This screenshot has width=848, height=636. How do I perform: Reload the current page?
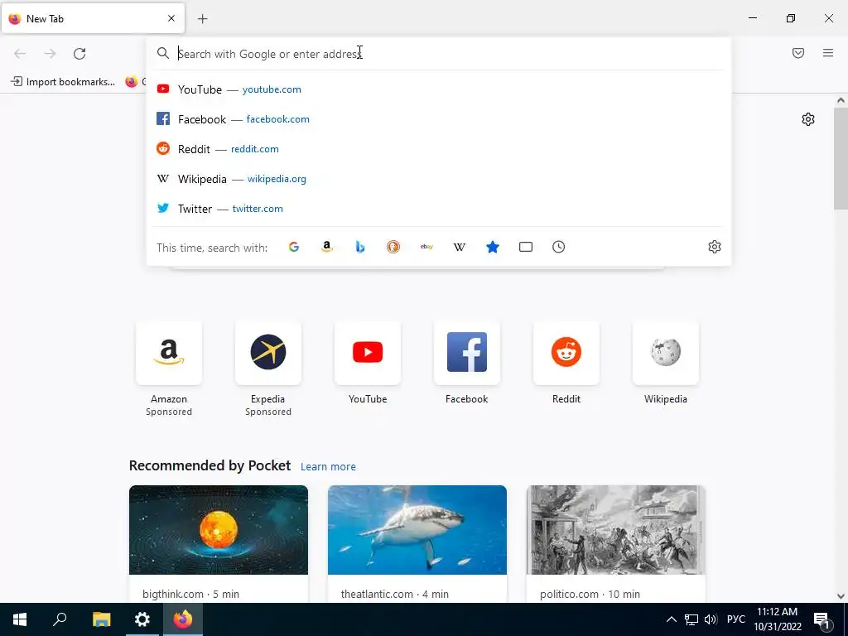click(79, 54)
